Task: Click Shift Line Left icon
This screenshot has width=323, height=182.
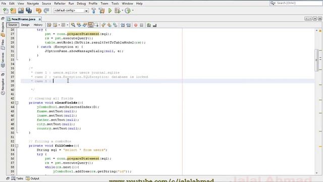Action: [x=123, y=25]
